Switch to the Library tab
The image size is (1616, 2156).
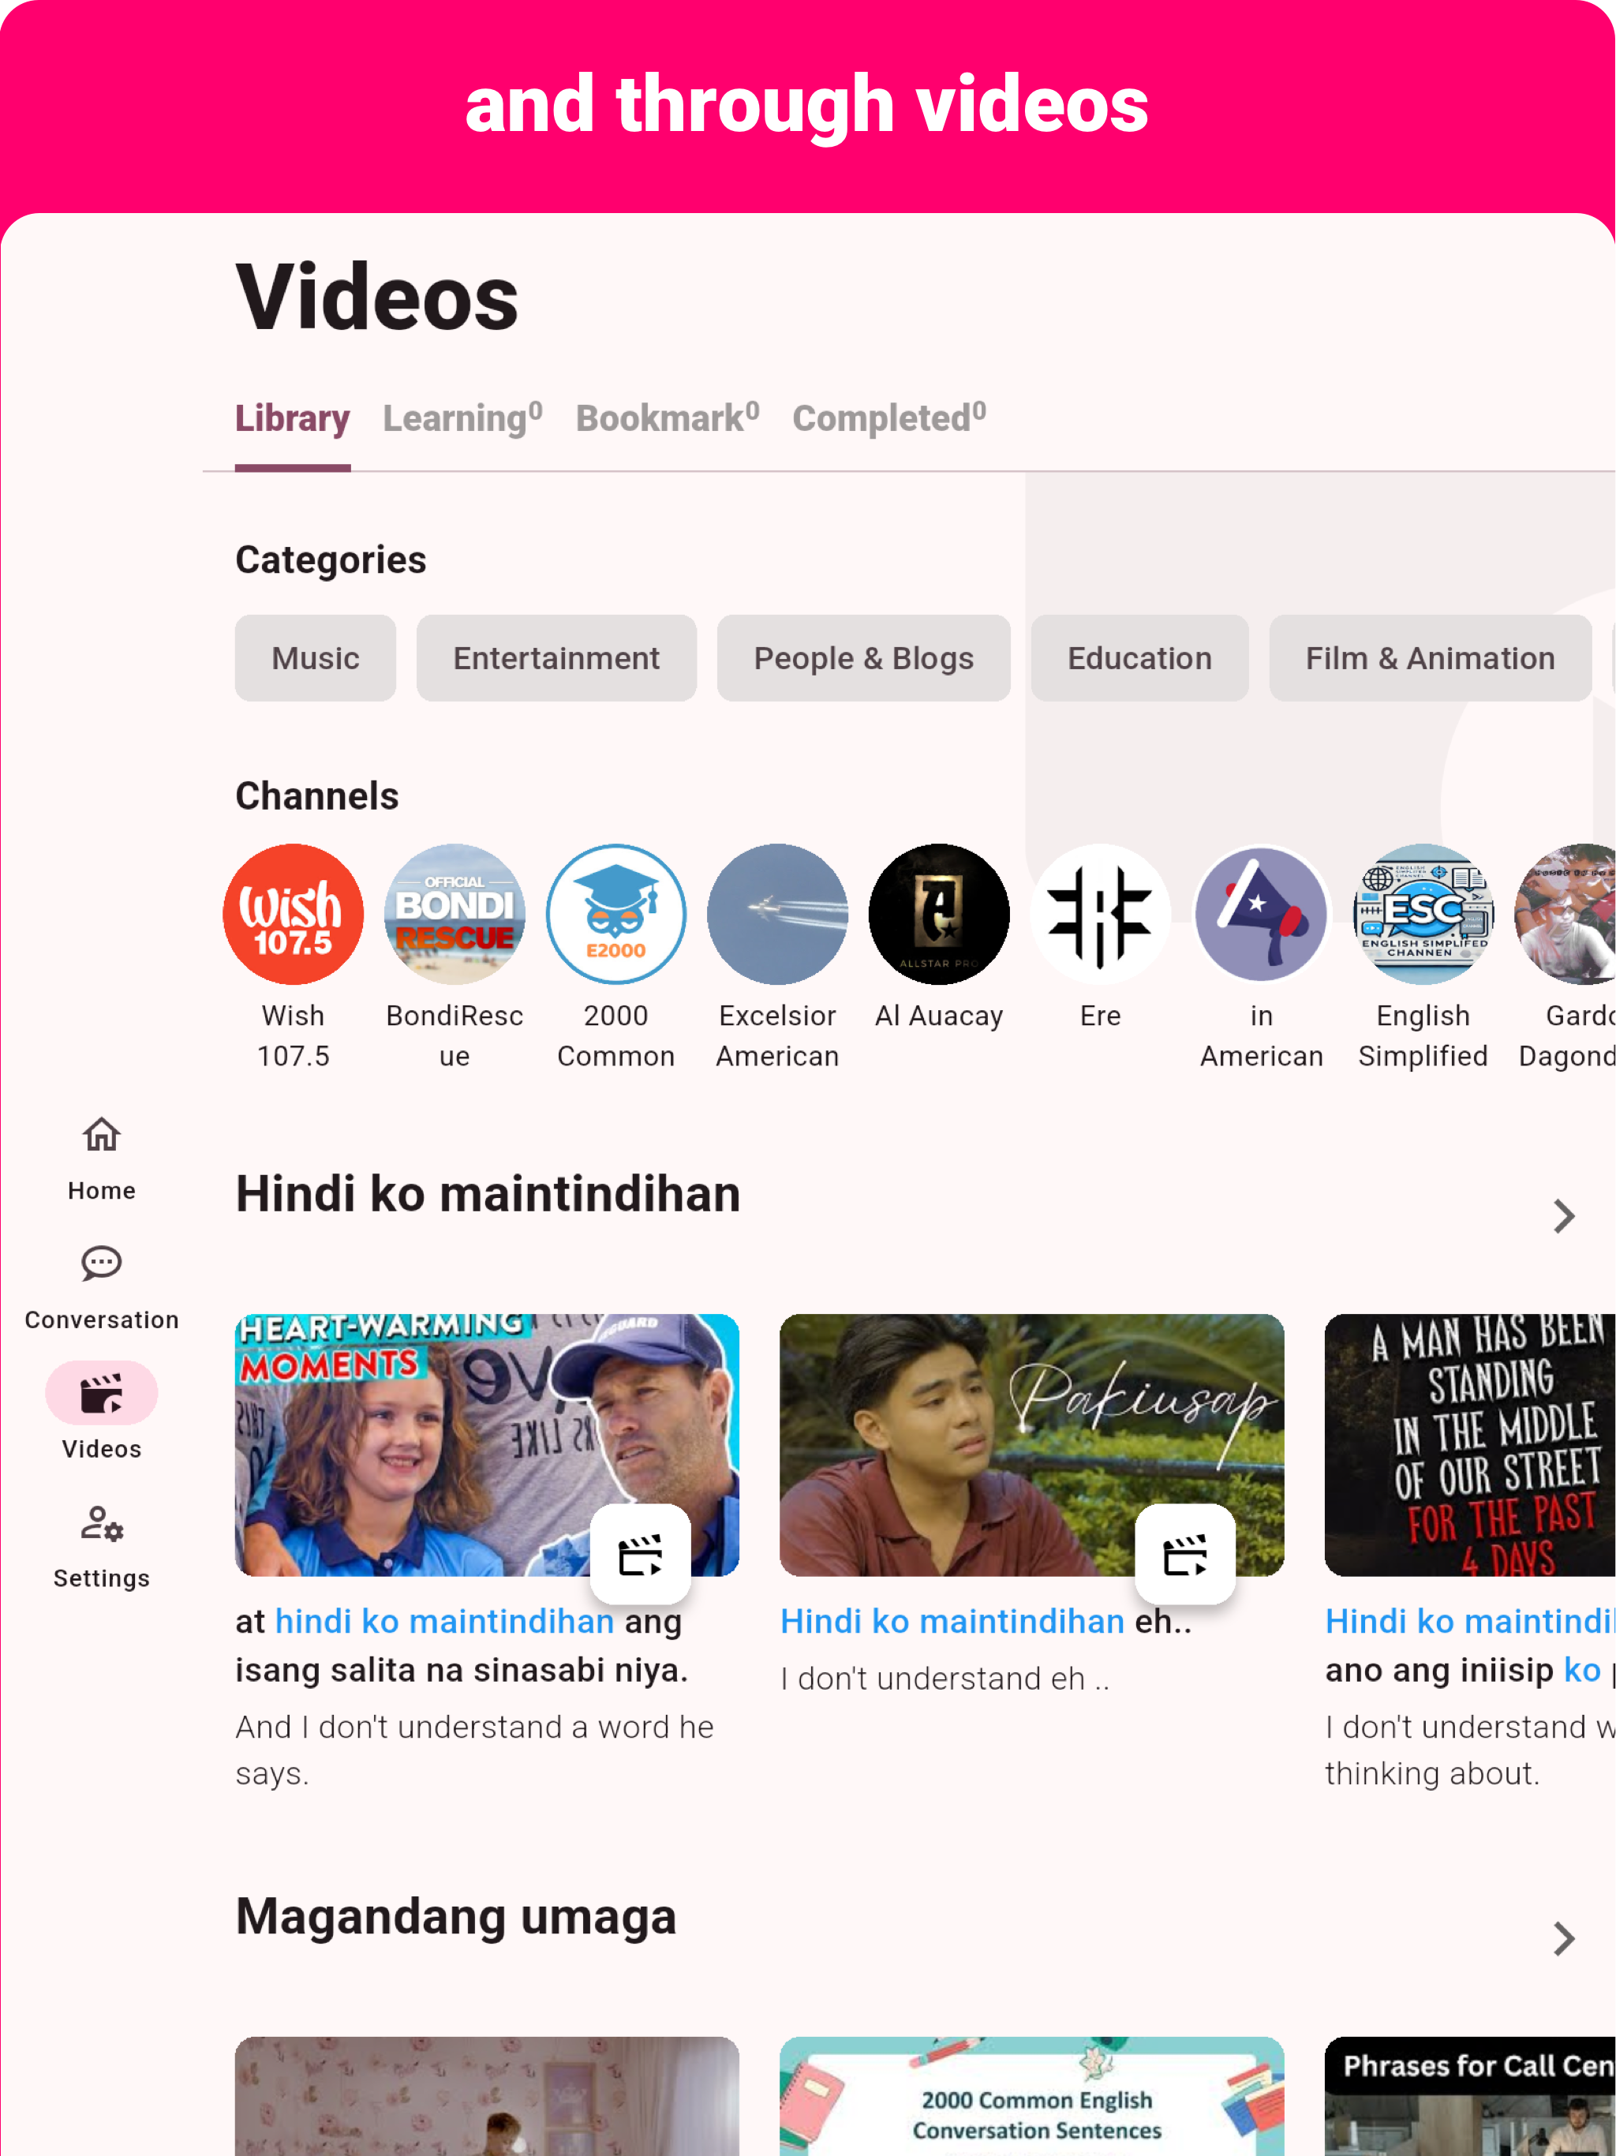click(x=293, y=419)
